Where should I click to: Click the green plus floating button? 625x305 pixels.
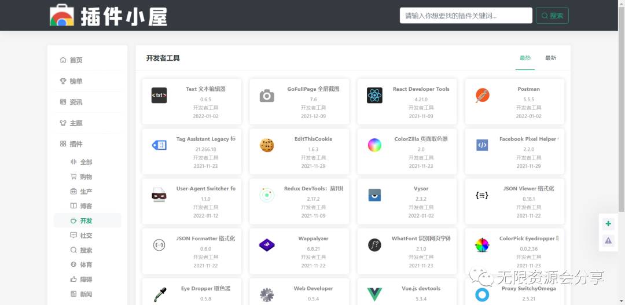(x=608, y=223)
